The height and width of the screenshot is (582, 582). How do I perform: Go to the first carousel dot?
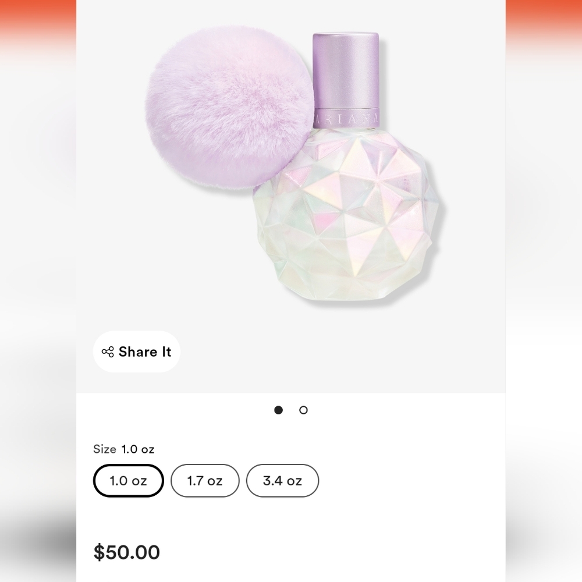pos(278,410)
